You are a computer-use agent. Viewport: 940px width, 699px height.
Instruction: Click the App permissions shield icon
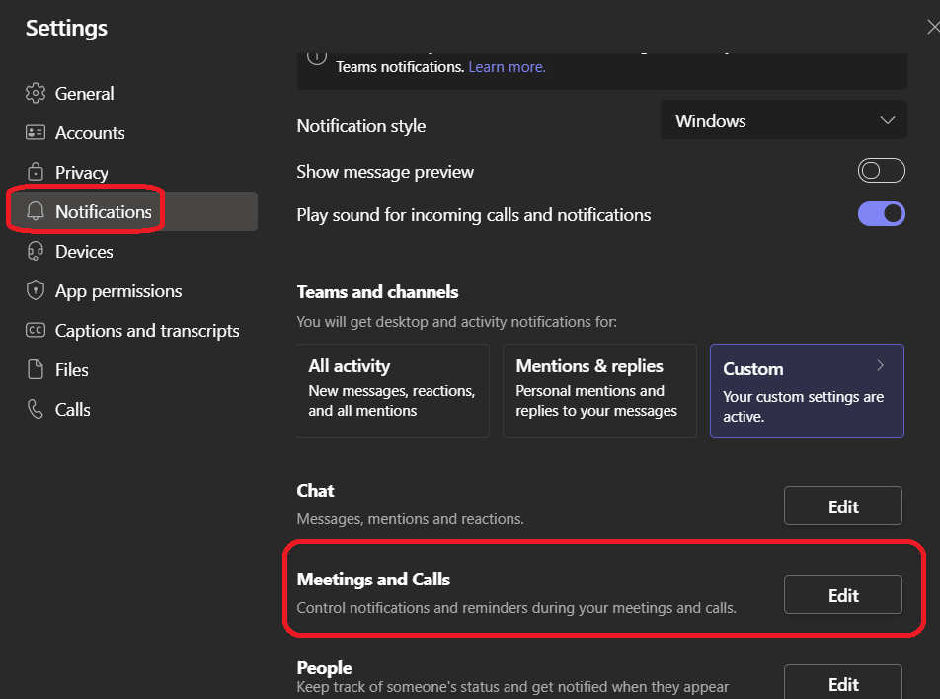tap(36, 291)
